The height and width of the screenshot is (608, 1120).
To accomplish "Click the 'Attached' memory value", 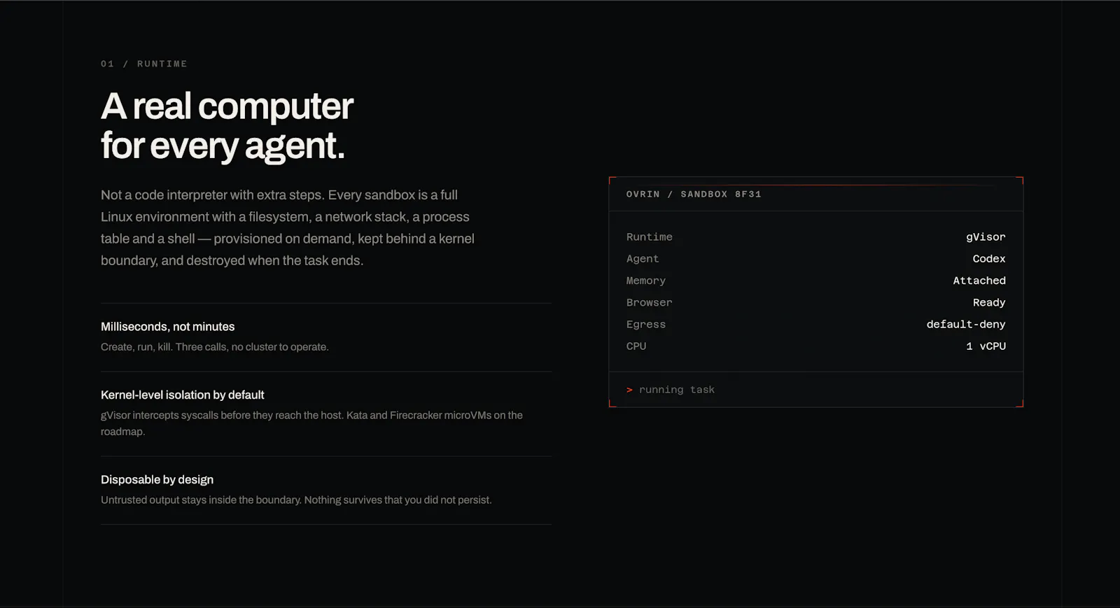I will [x=979, y=281].
